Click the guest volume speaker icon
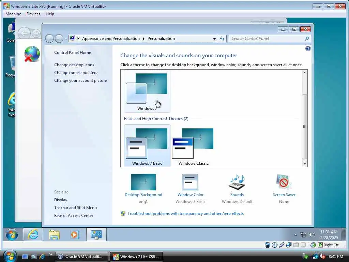 point(312,235)
